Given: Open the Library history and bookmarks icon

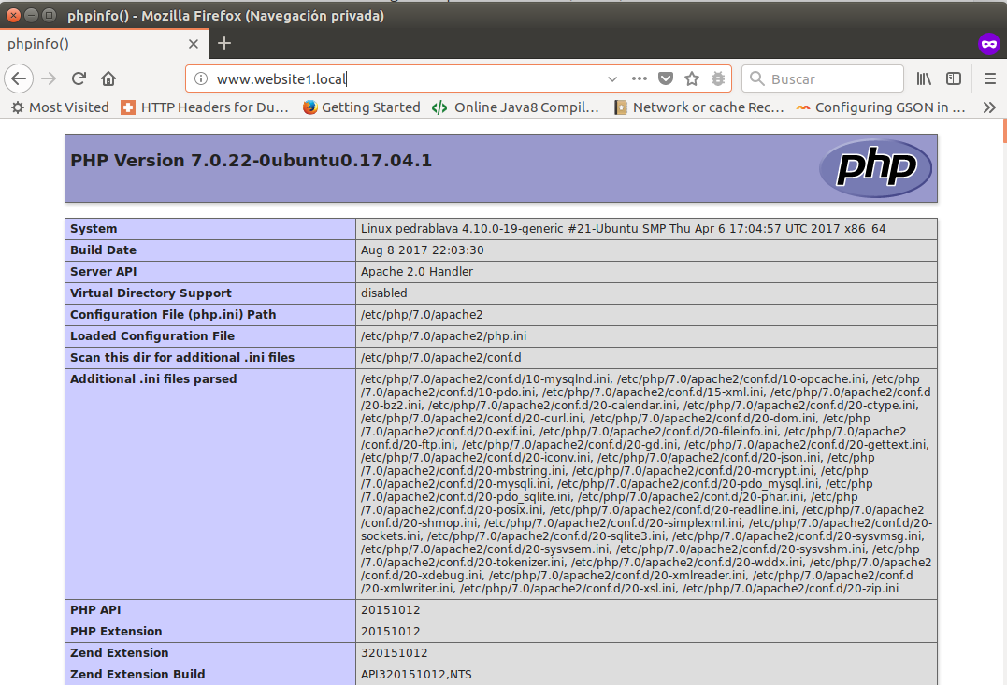Looking at the screenshot, I should coord(924,78).
